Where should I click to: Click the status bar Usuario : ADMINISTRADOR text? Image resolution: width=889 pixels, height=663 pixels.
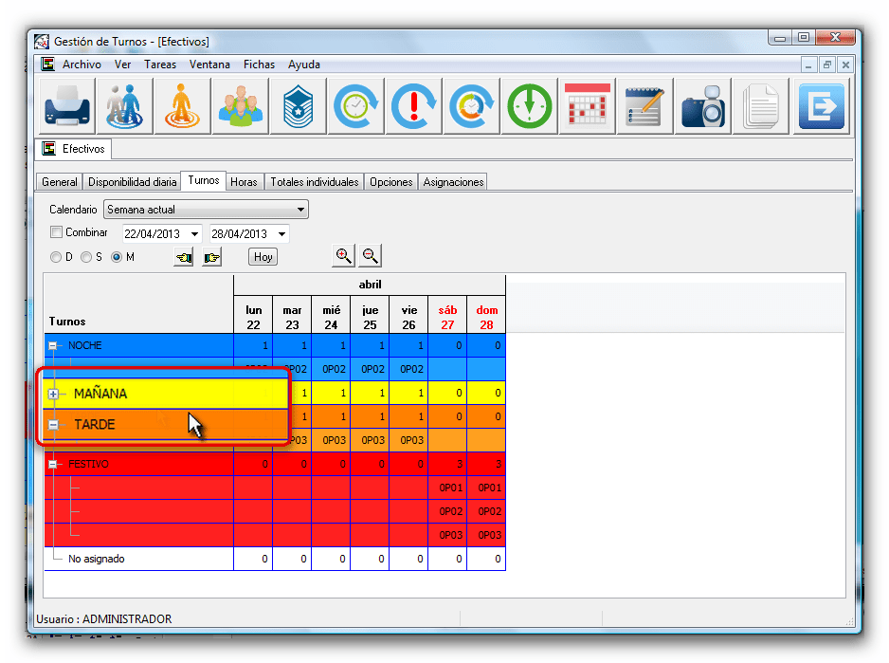tap(103, 618)
